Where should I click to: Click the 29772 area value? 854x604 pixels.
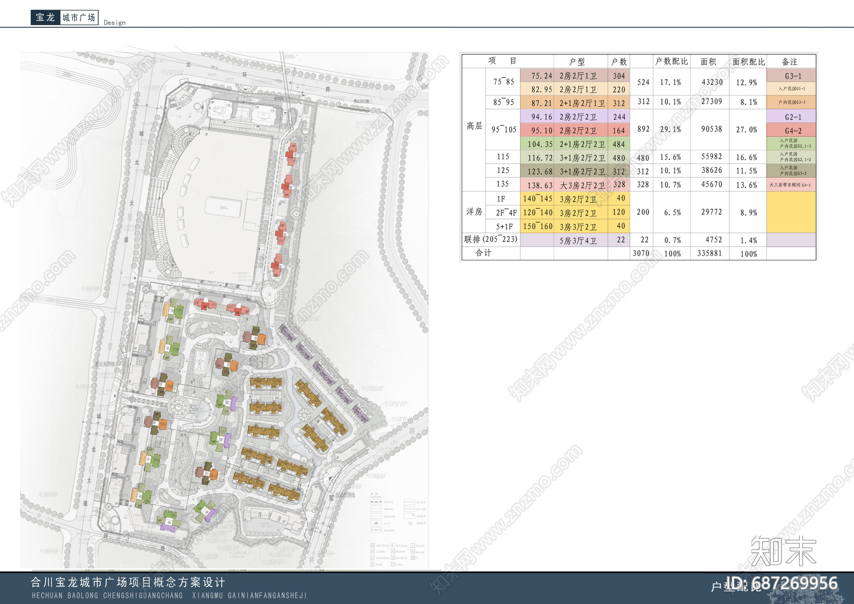(x=711, y=212)
